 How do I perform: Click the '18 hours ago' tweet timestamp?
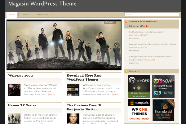pyautogui.click(x=134, y=51)
